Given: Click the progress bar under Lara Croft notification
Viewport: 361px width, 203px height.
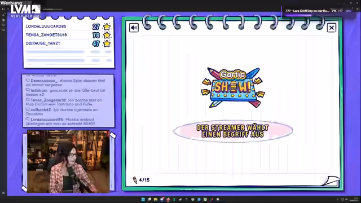Looking at the screenshot, I should [x=298, y=16].
